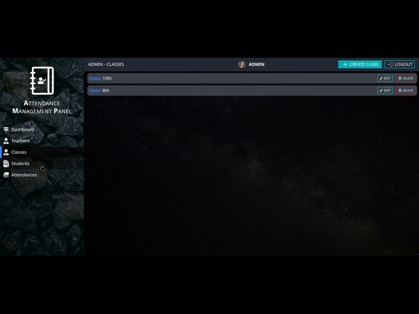The height and width of the screenshot is (314, 419).
Task: Click the Create Class button
Action: [360, 64]
